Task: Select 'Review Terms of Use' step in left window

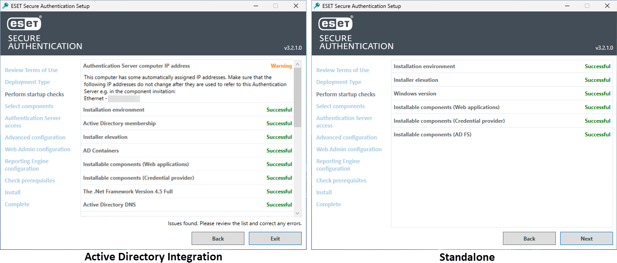Action: coord(31,70)
